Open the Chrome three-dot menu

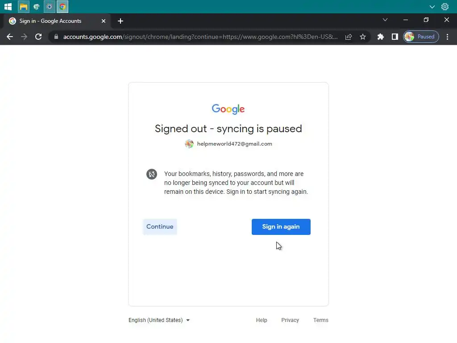coord(447,37)
